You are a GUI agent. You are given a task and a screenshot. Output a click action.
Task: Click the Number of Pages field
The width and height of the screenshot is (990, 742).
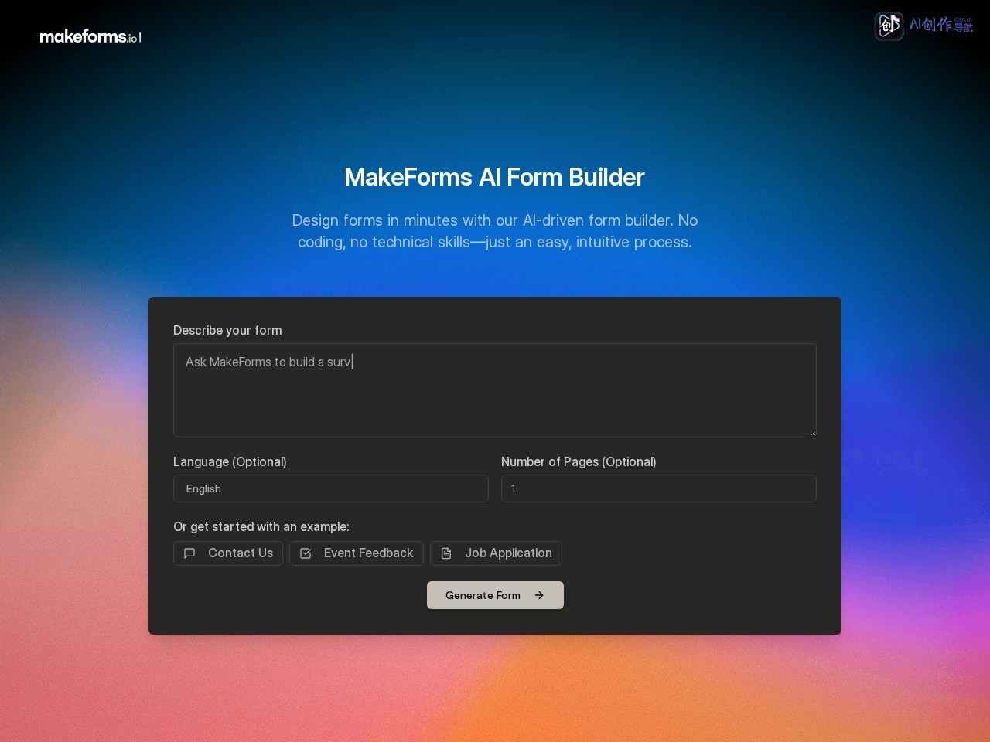pyautogui.click(x=659, y=488)
